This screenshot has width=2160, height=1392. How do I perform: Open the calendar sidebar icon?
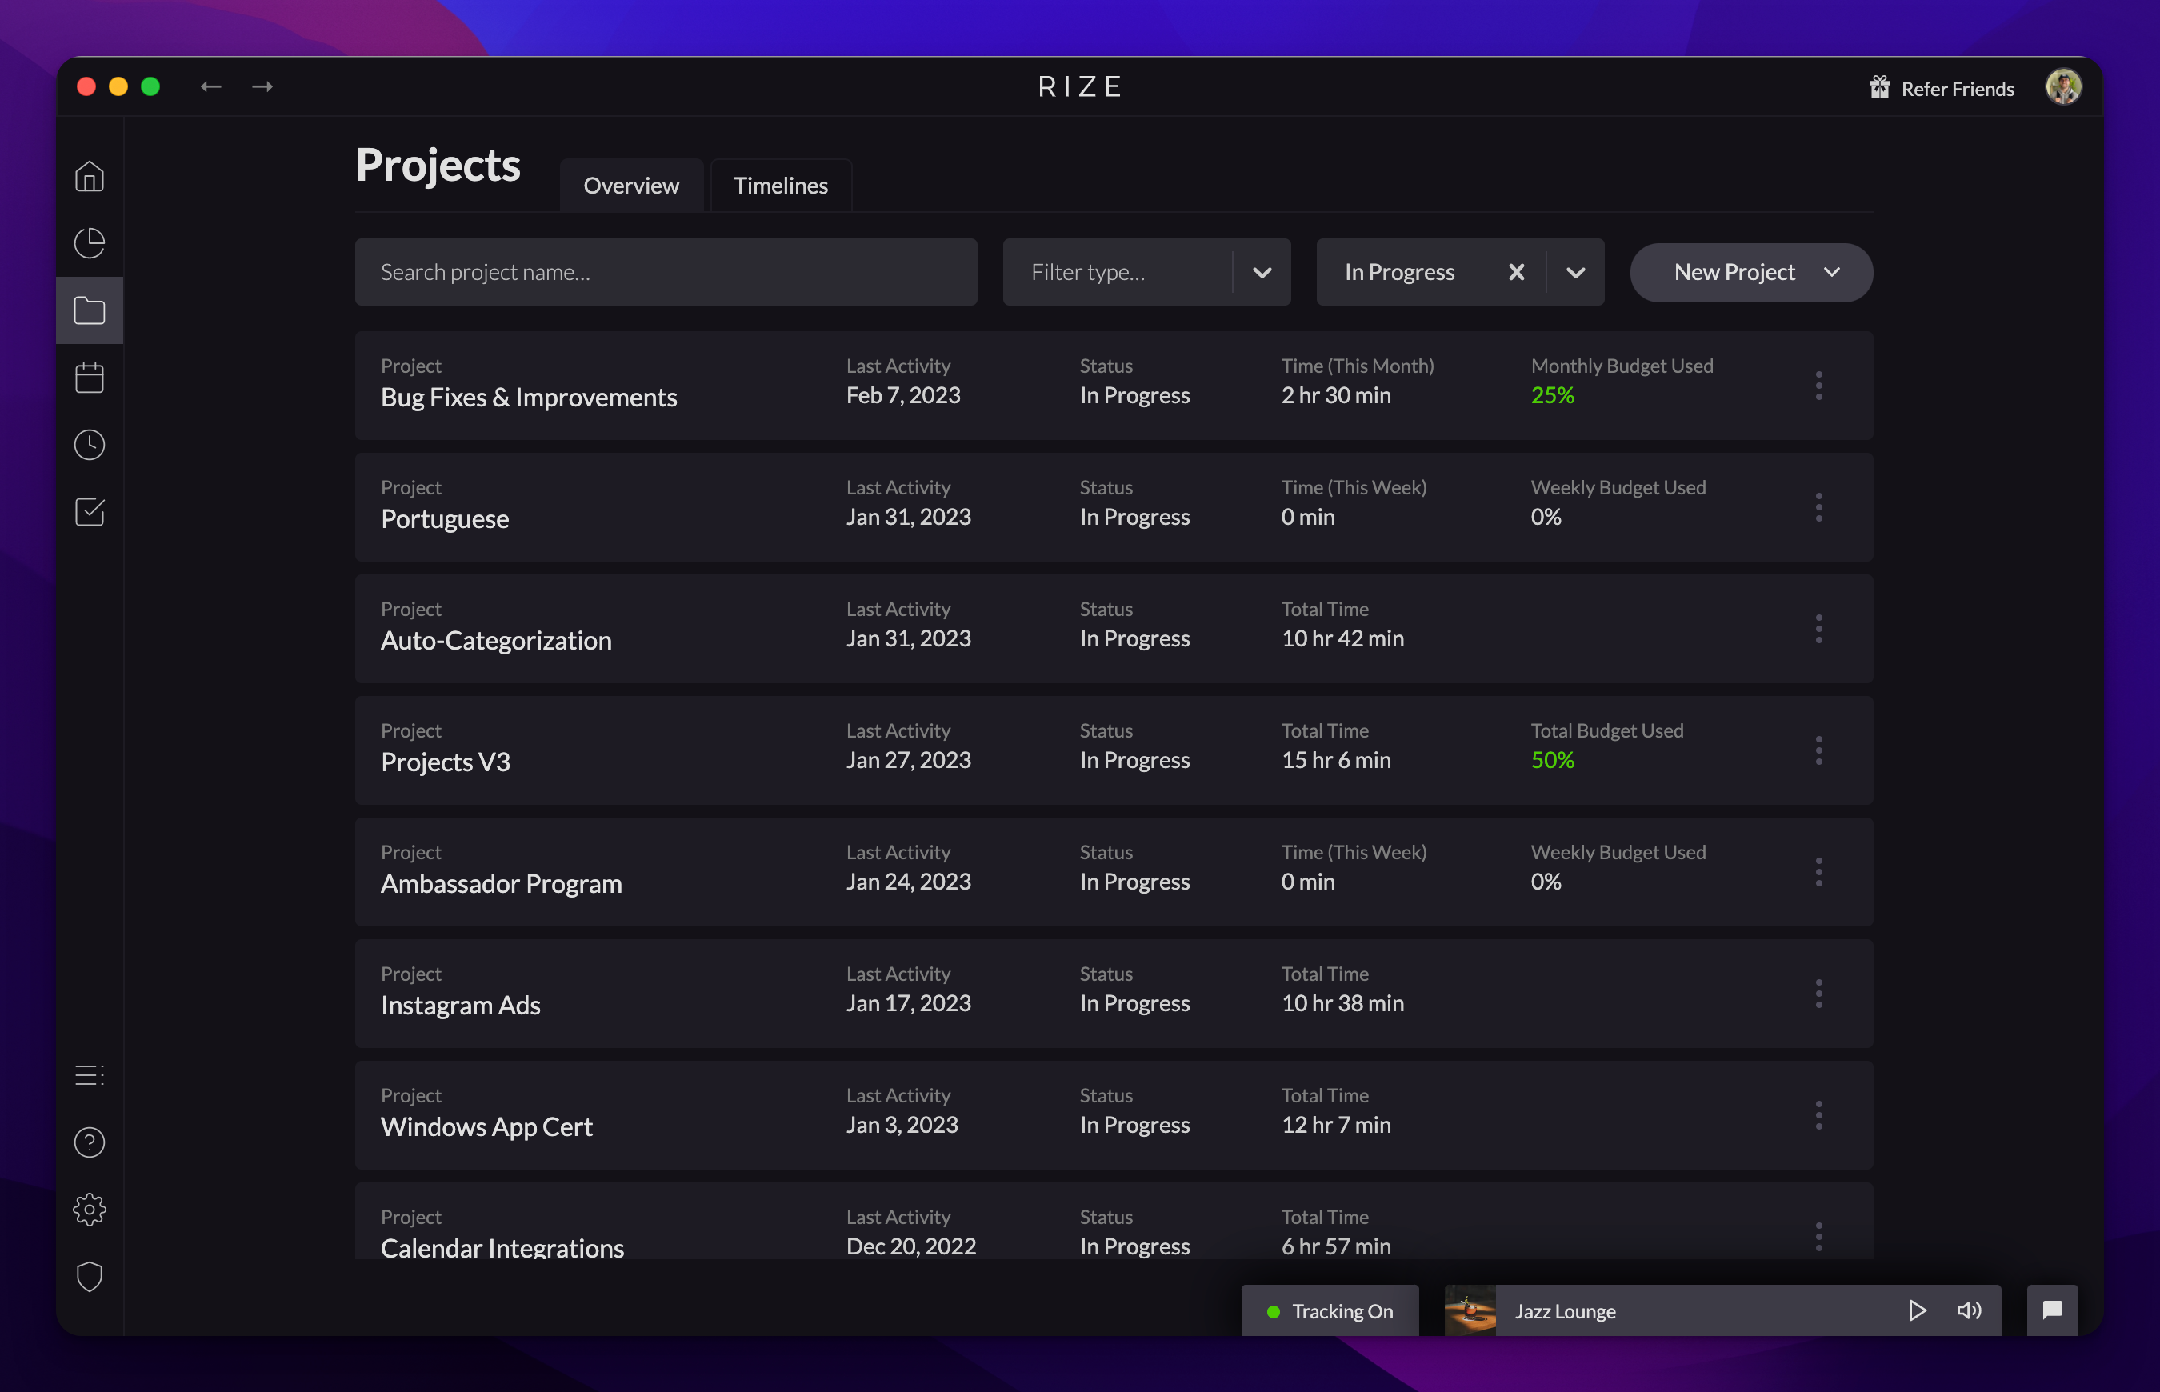(x=90, y=378)
